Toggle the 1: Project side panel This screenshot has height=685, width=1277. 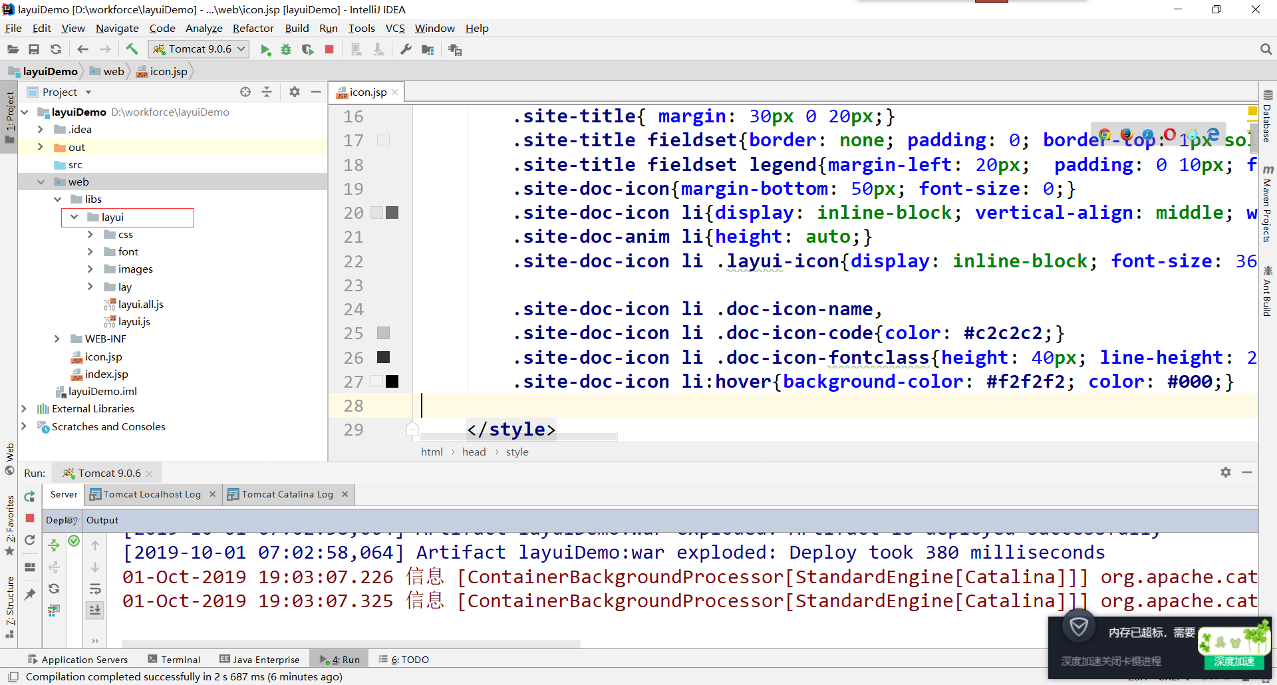[9, 117]
